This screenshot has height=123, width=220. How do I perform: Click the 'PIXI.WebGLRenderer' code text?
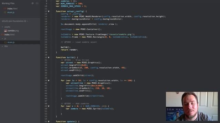coord(91,16)
